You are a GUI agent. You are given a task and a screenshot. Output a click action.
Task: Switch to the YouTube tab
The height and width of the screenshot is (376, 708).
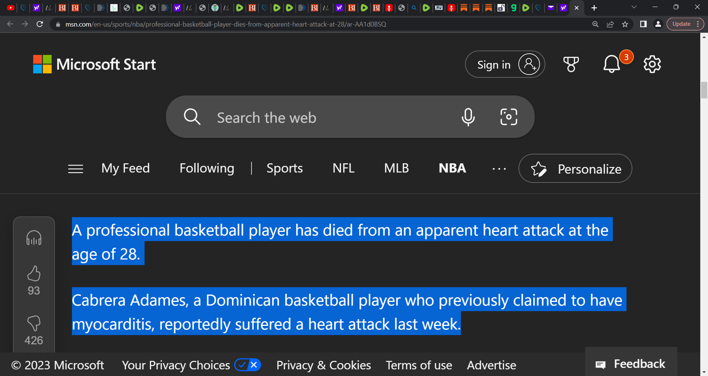[10, 8]
